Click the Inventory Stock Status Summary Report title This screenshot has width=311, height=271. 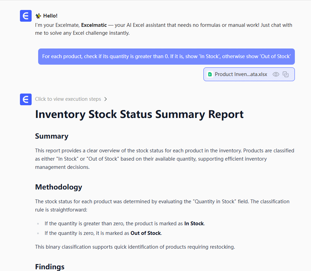coord(139,114)
